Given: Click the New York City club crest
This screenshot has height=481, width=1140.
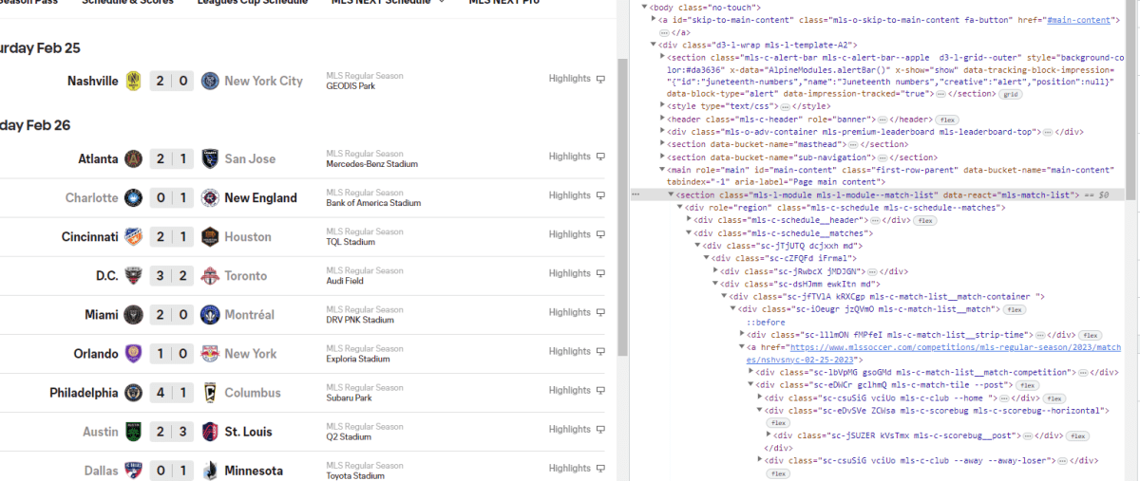Looking at the screenshot, I should [210, 81].
